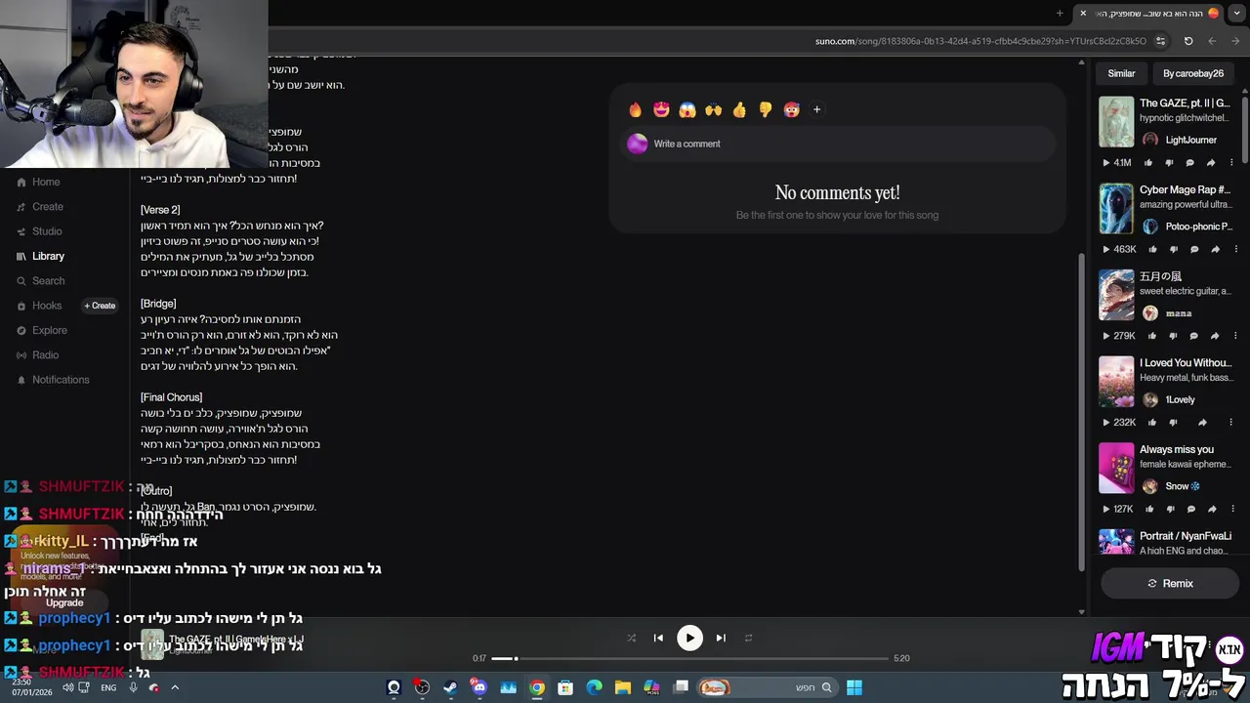The height and width of the screenshot is (703, 1250).
Task: Click the Remix button
Action: click(1170, 583)
